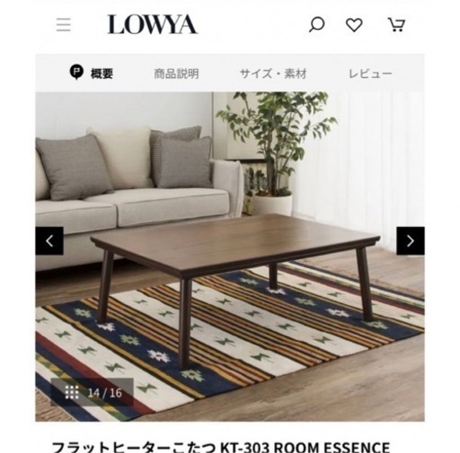Switch to the 商品説明 tab
The height and width of the screenshot is (453, 460).
point(176,74)
